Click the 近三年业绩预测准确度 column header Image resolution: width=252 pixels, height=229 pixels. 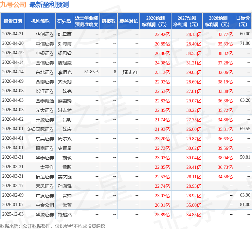[x=86, y=21]
